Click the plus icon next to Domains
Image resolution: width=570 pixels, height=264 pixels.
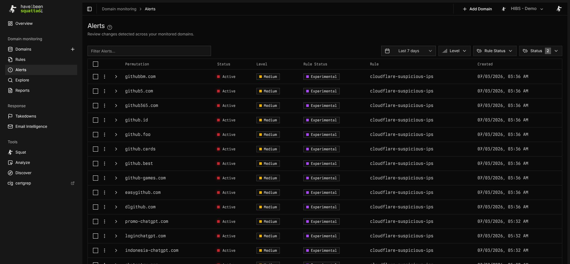coord(73,49)
